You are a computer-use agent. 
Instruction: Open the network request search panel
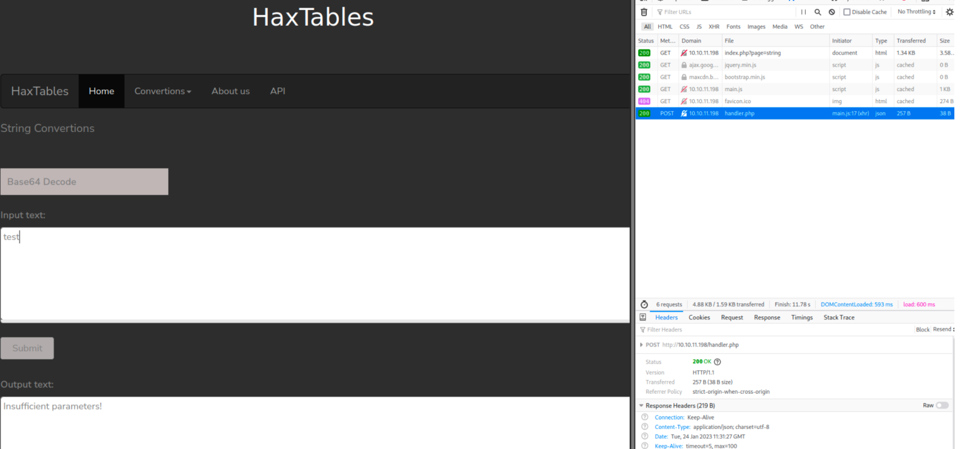click(818, 12)
